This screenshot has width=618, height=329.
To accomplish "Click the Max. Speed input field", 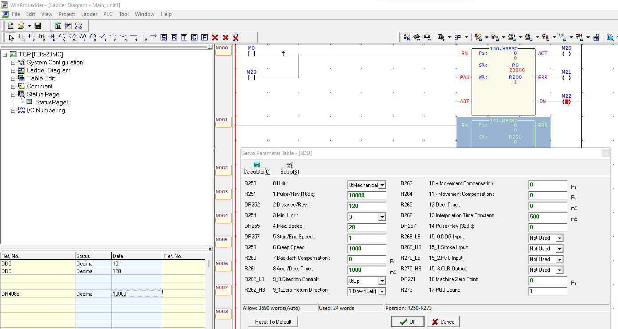I will 366,227.
